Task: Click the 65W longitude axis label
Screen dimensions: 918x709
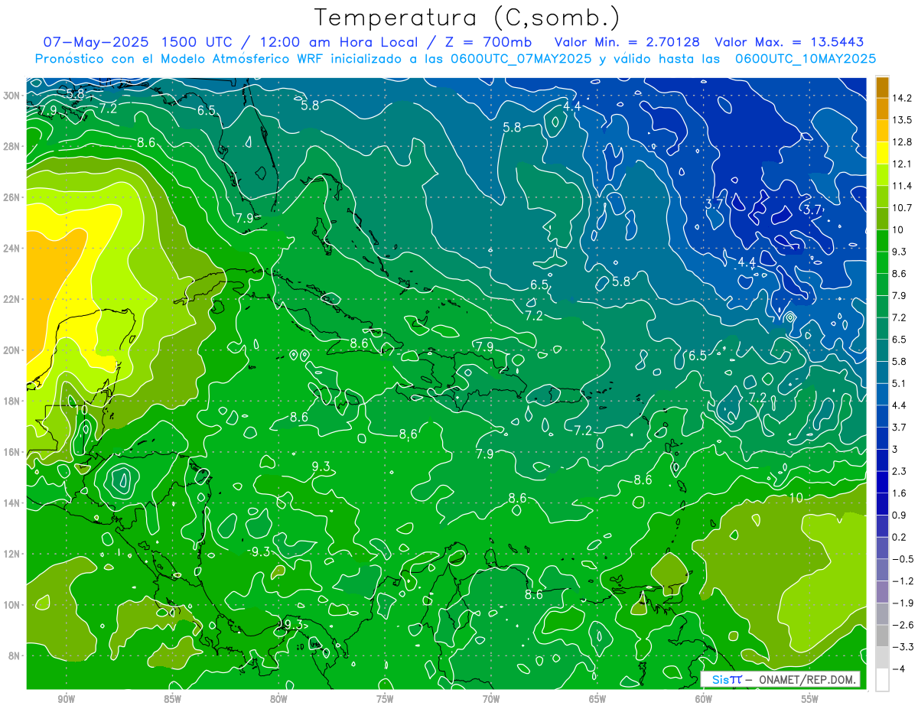Action: 597,699
